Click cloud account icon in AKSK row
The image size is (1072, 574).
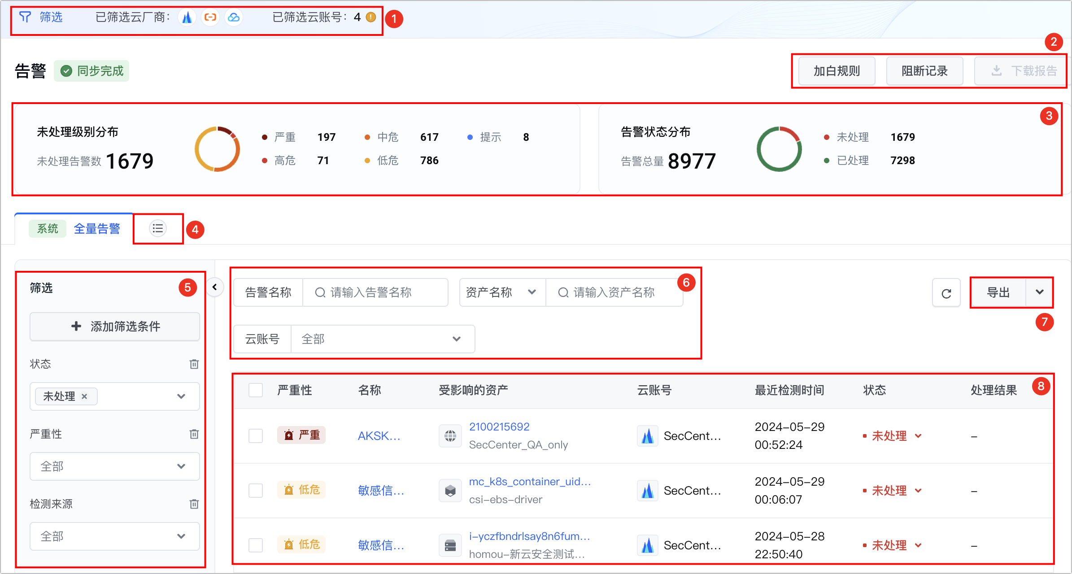647,435
